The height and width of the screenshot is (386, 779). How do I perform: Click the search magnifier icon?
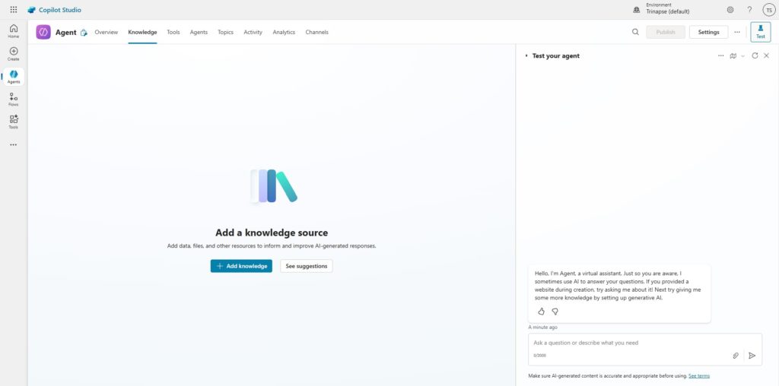pos(635,32)
